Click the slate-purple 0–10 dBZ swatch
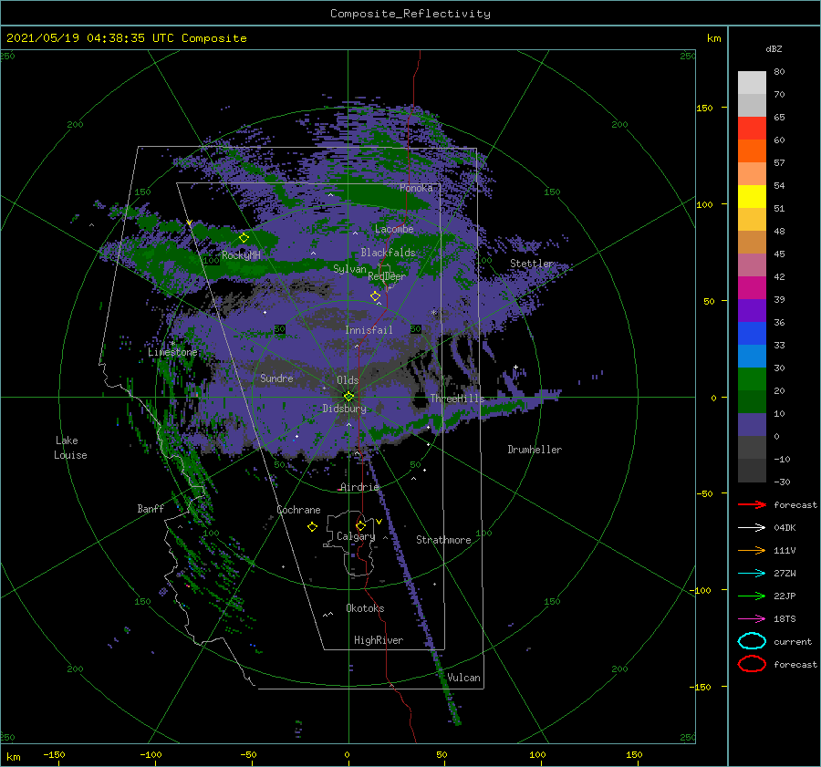 click(752, 425)
